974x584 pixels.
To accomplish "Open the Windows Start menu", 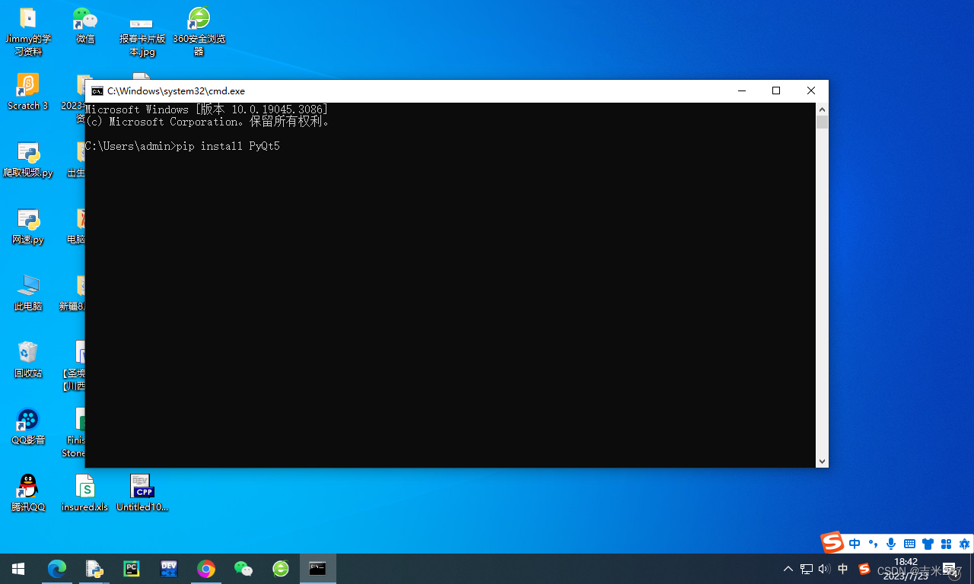I will 18,569.
